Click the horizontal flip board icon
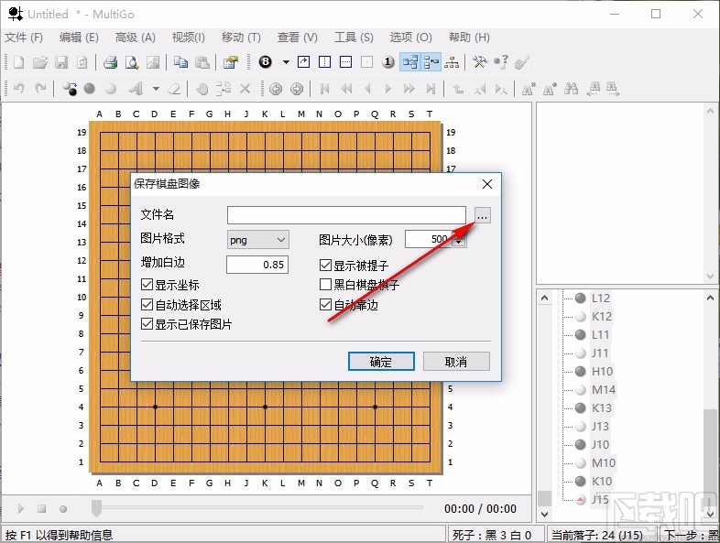 point(345,61)
